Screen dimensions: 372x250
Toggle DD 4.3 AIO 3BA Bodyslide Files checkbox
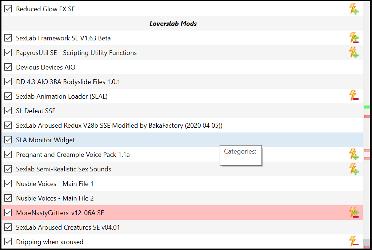pyautogui.click(x=8, y=82)
